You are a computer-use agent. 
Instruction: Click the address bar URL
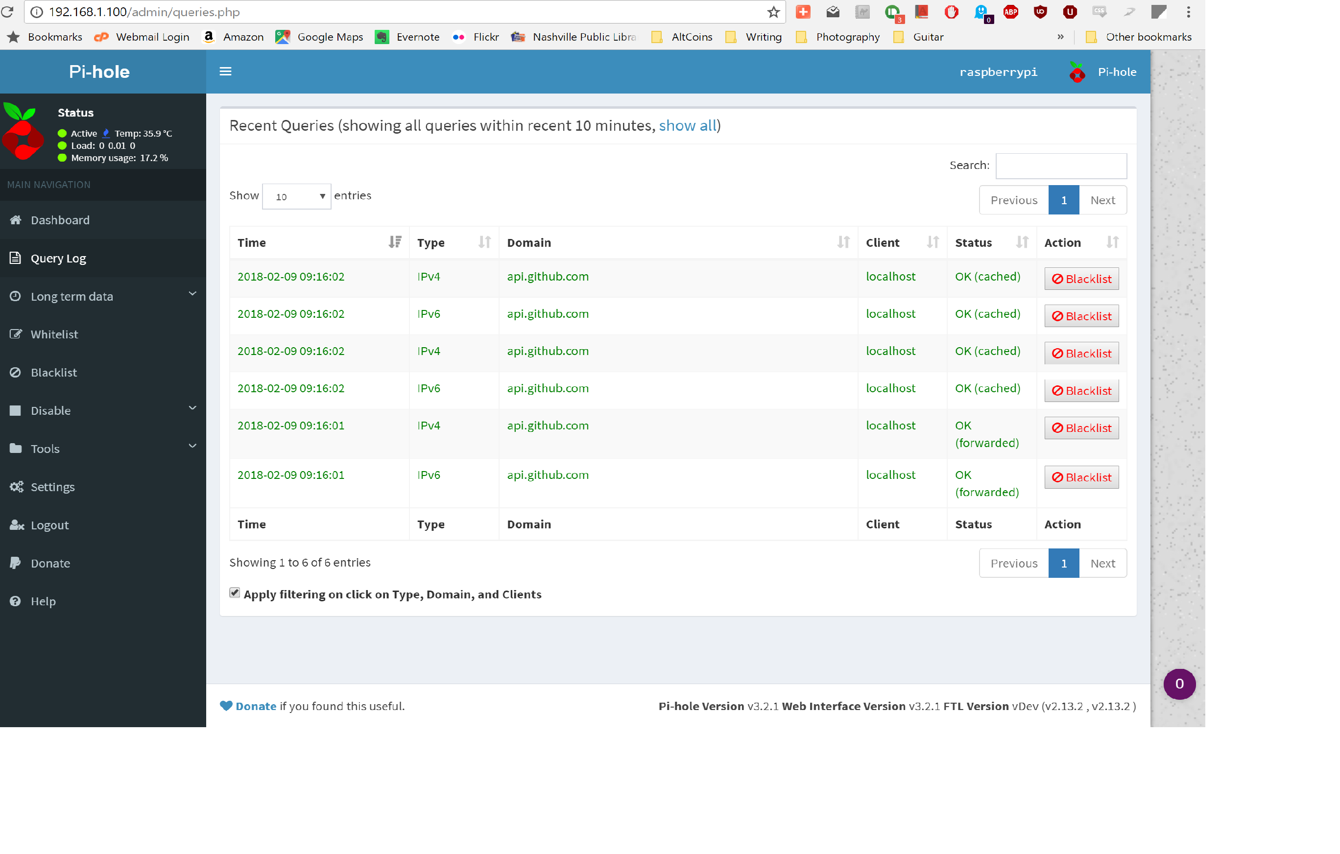144,12
